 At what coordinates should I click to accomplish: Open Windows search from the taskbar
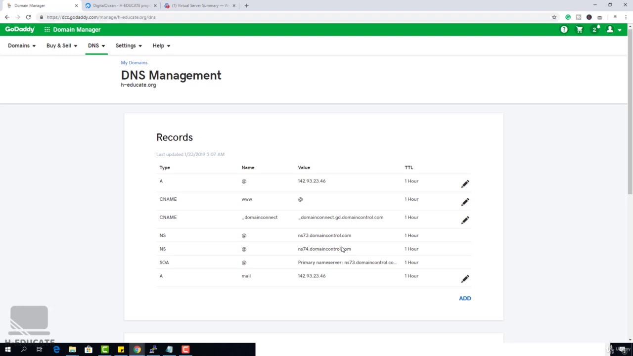24,350
